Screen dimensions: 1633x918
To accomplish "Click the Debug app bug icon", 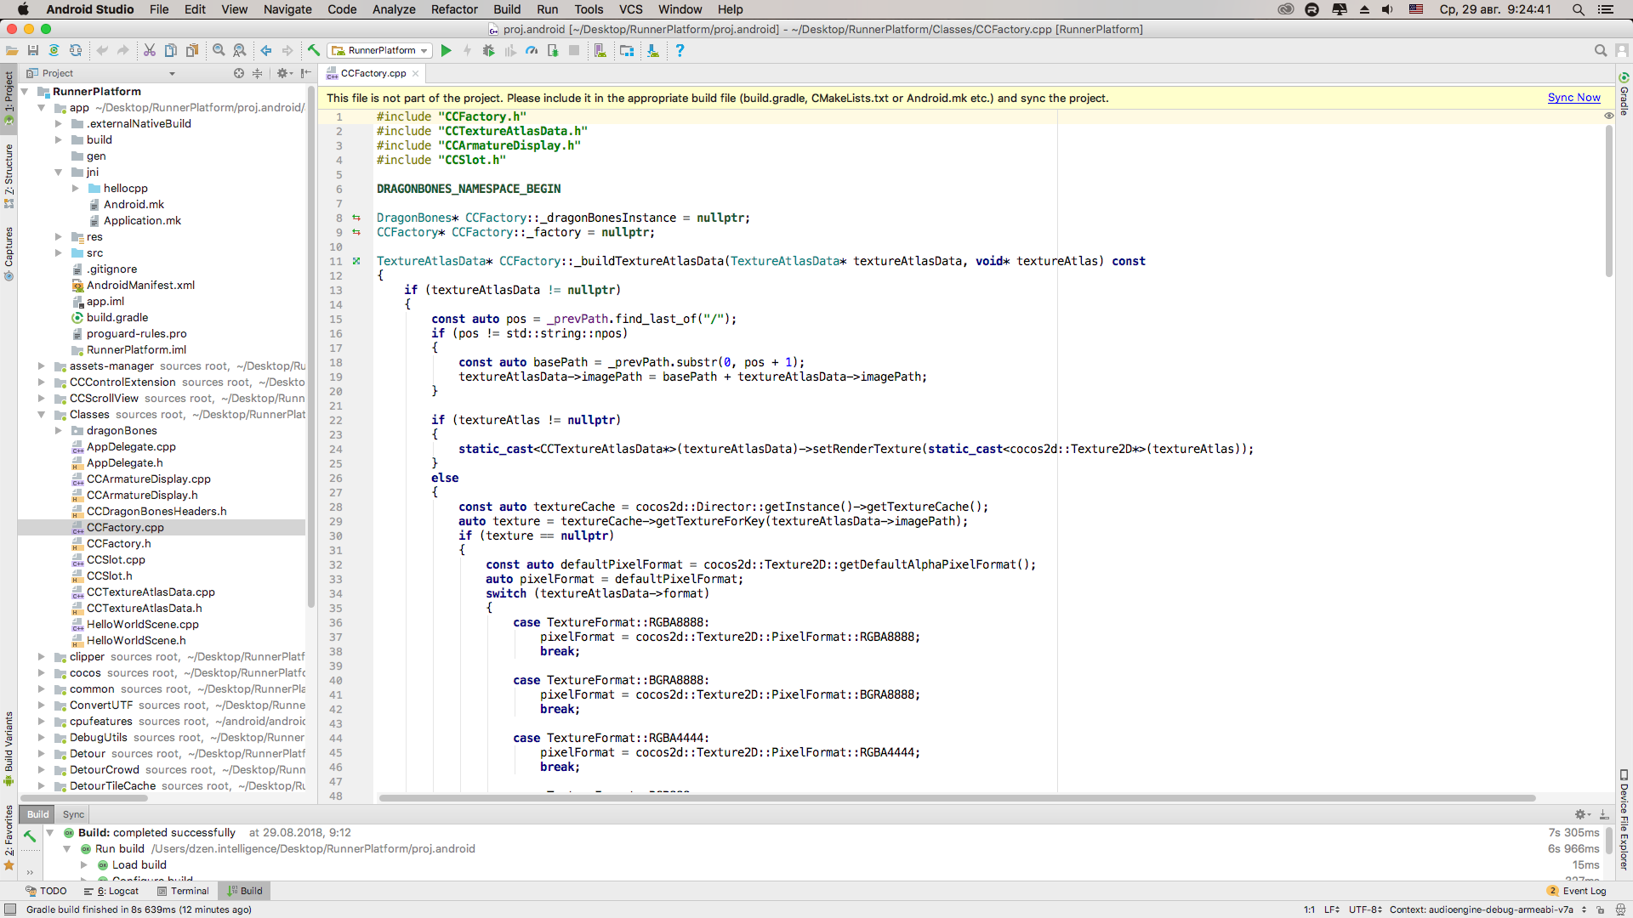I will tap(488, 51).
